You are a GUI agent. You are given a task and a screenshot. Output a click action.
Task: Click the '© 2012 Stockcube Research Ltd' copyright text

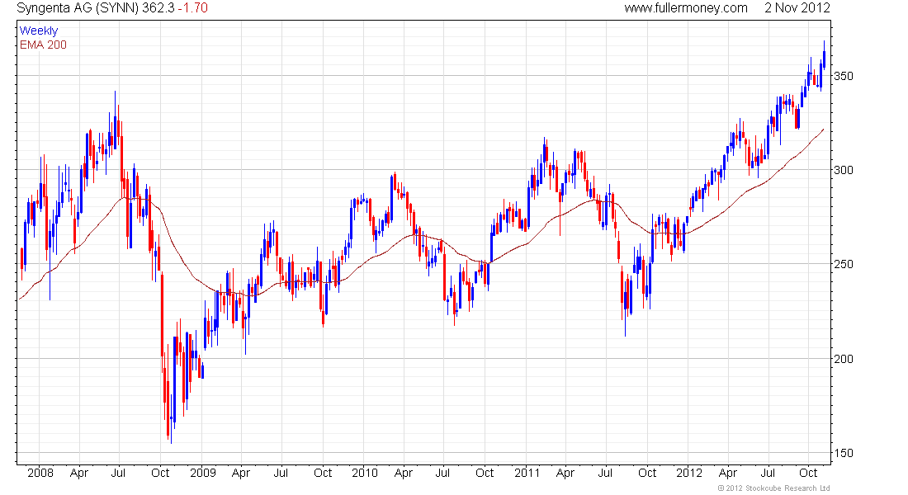[x=773, y=488]
